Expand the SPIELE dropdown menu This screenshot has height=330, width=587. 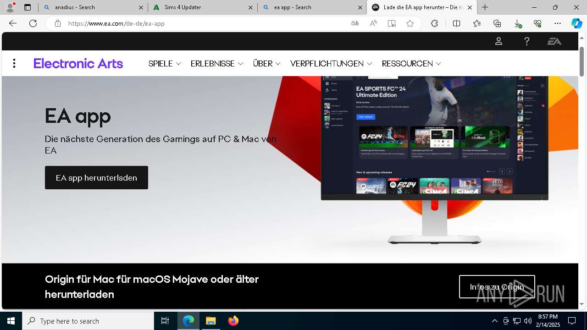click(x=165, y=64)
